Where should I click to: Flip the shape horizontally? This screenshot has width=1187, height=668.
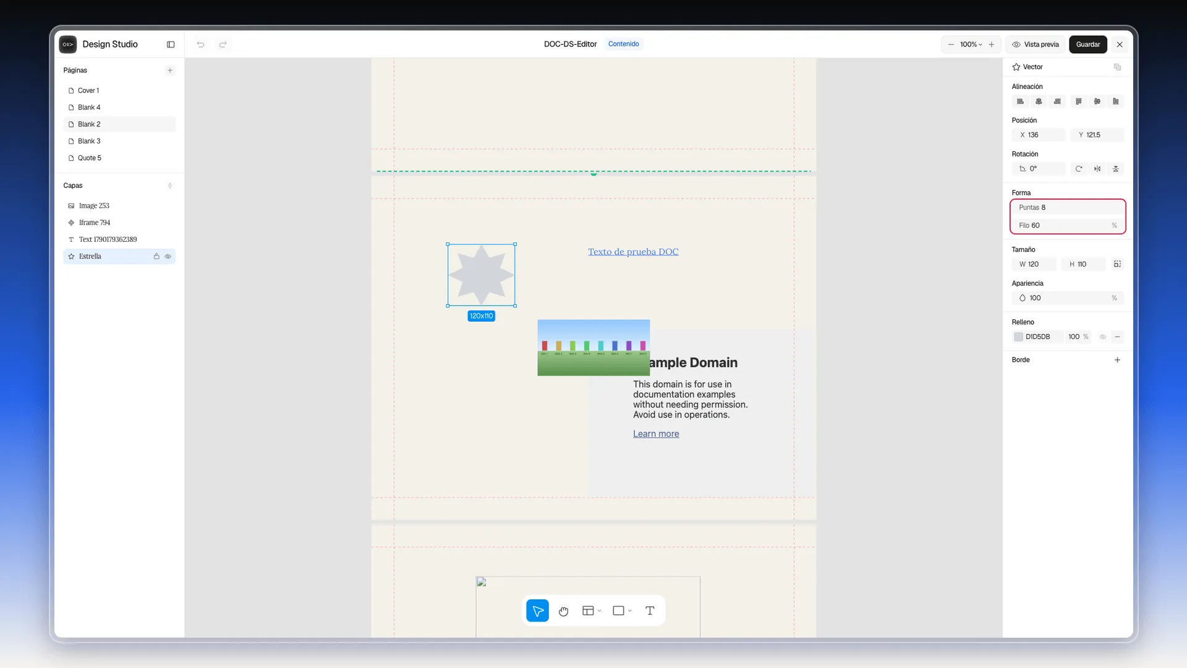1097,169
